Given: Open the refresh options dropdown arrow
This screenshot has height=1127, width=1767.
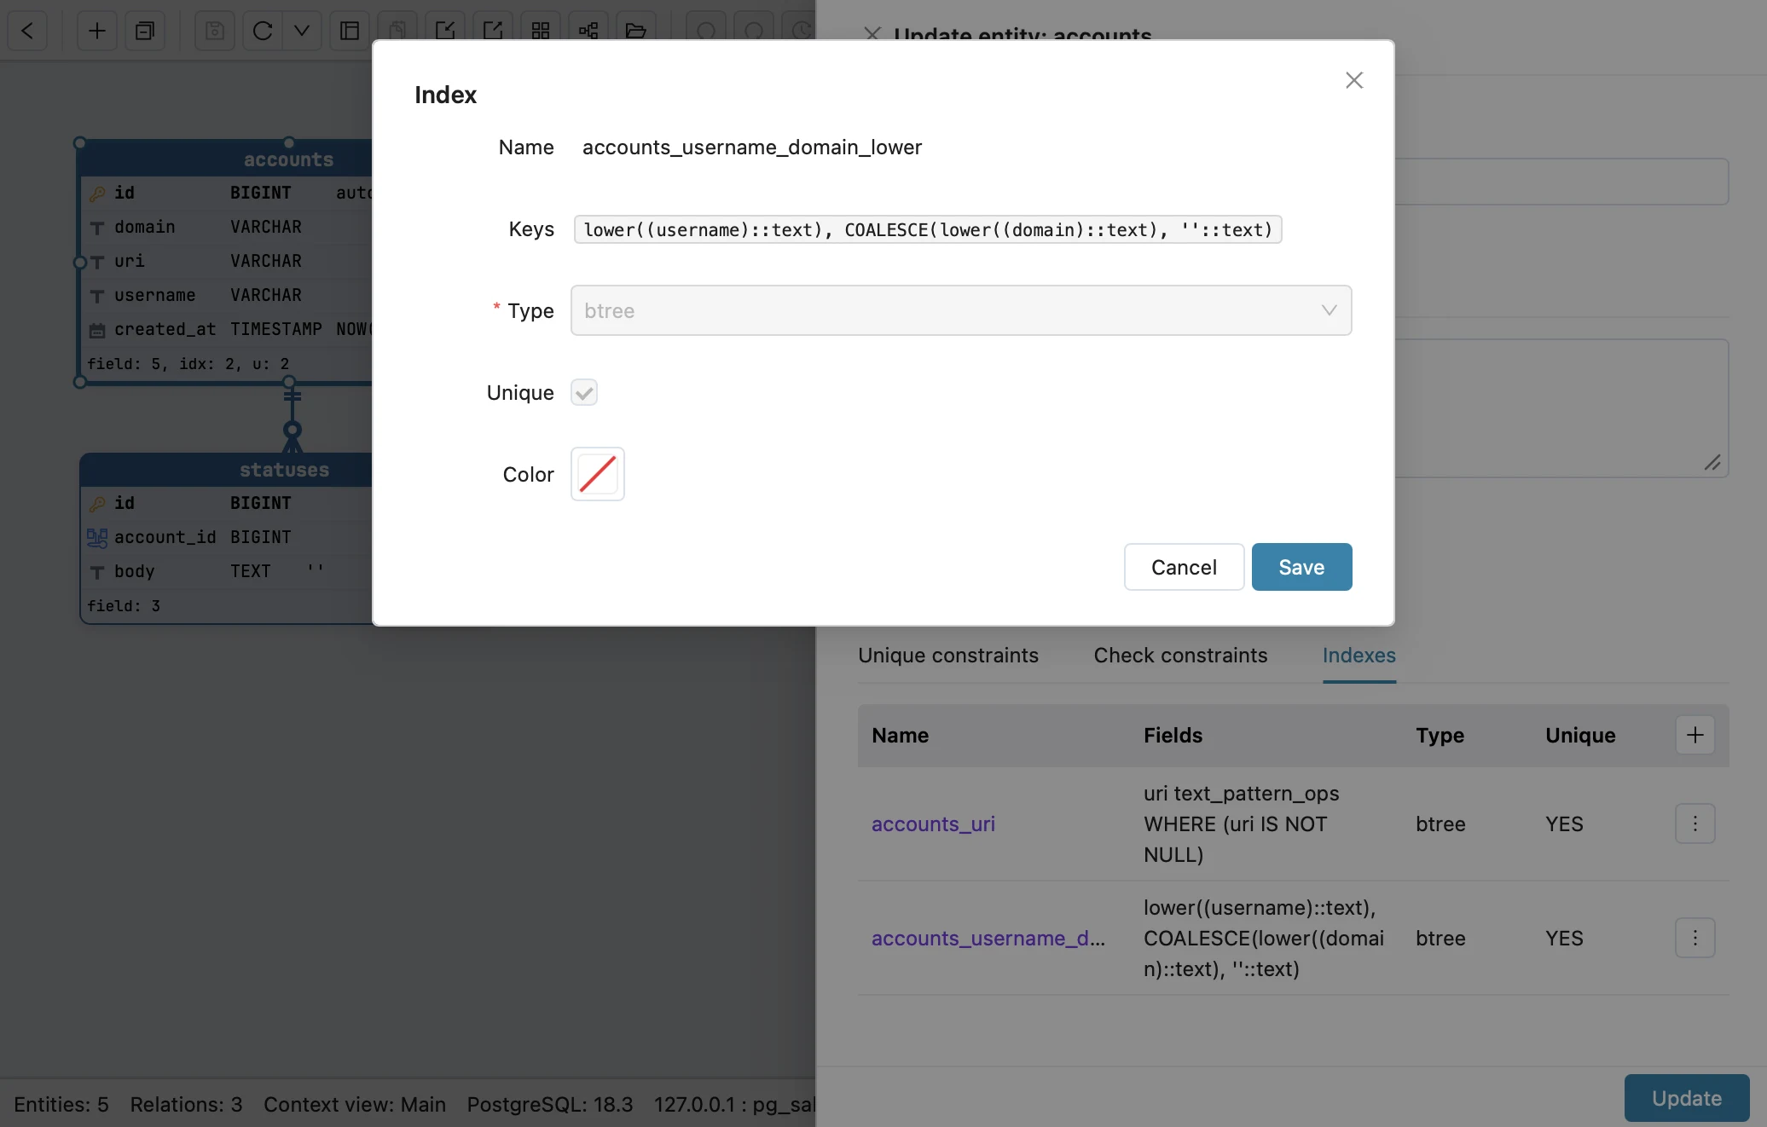Looking at the screenshot, I should [x=302, y=31].
